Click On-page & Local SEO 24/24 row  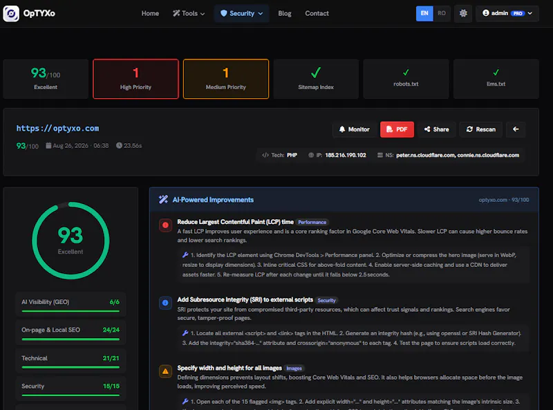[71, 333]
